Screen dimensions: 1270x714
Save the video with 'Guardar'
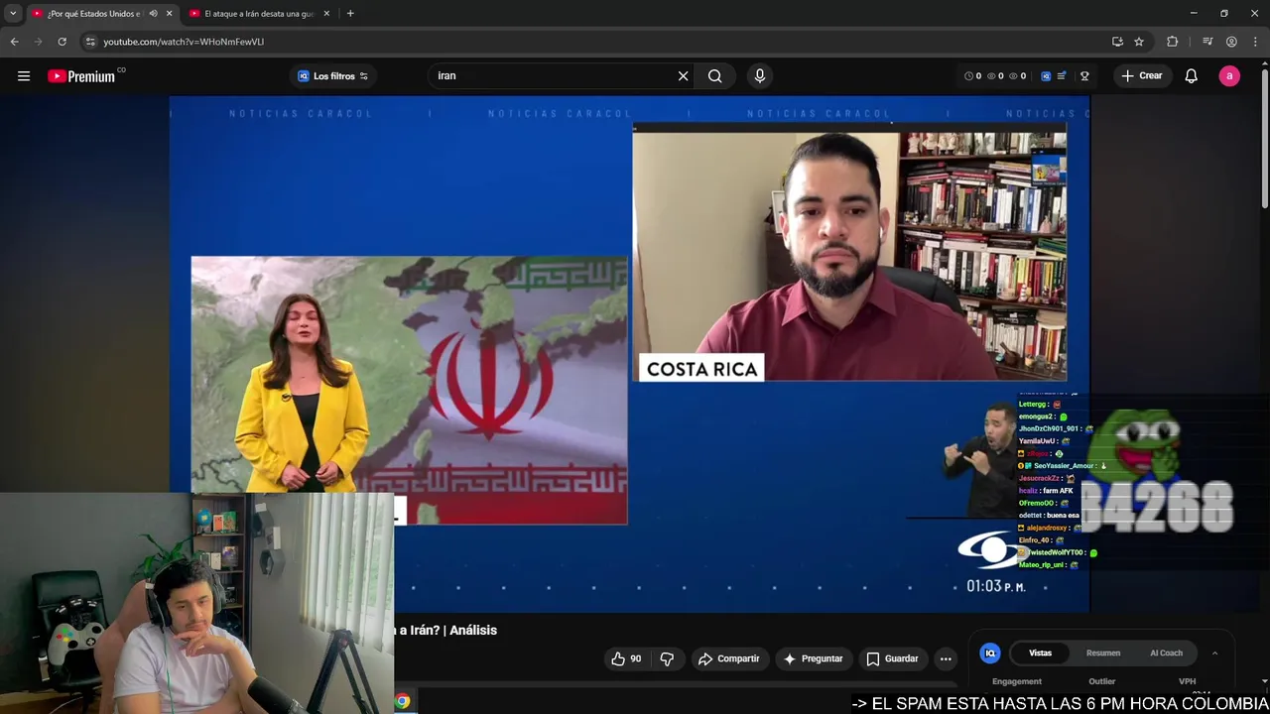click(892, 658)
